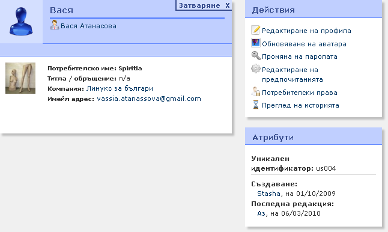Click the small person icon beside Вася Атанасова
Viewport: 388px width, 232px height.
(55, 25)
